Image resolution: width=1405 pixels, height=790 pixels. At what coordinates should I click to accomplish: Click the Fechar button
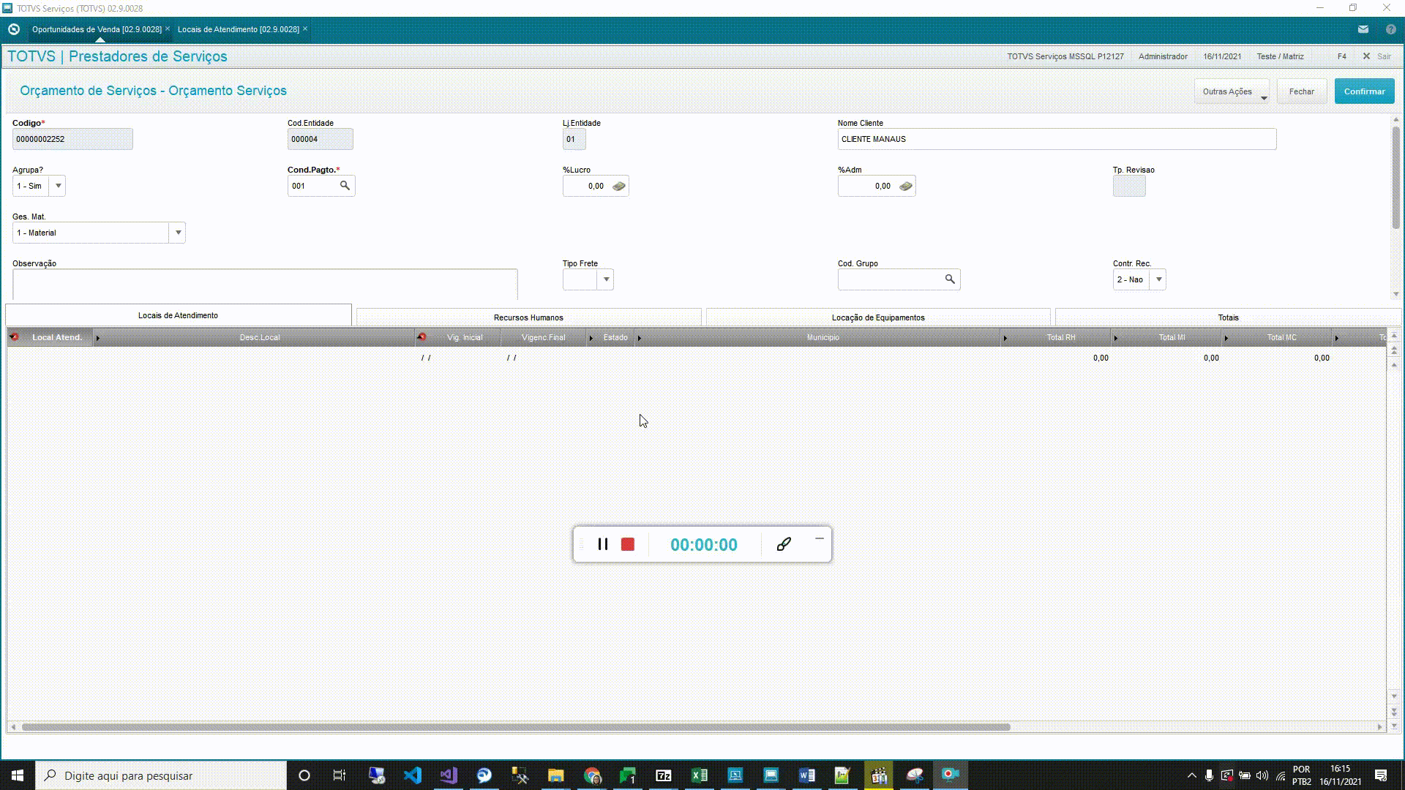point(1301,91)
